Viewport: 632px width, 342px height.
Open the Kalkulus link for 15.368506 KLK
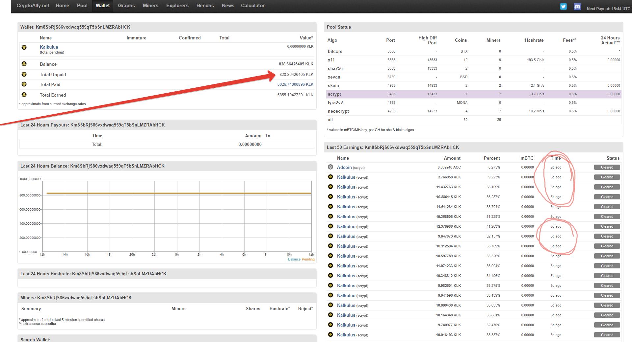click(x=346, y=217)
